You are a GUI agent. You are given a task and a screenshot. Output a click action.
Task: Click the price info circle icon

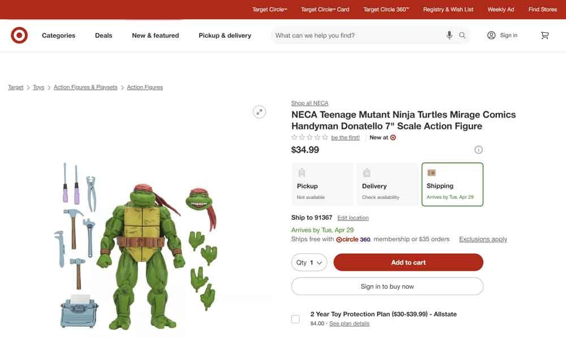tap(478, 149)
